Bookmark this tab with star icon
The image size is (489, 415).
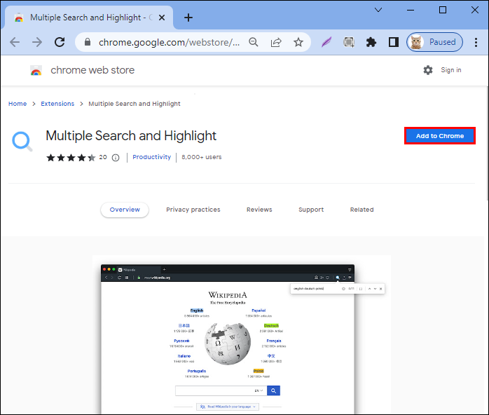coord(298,42)
